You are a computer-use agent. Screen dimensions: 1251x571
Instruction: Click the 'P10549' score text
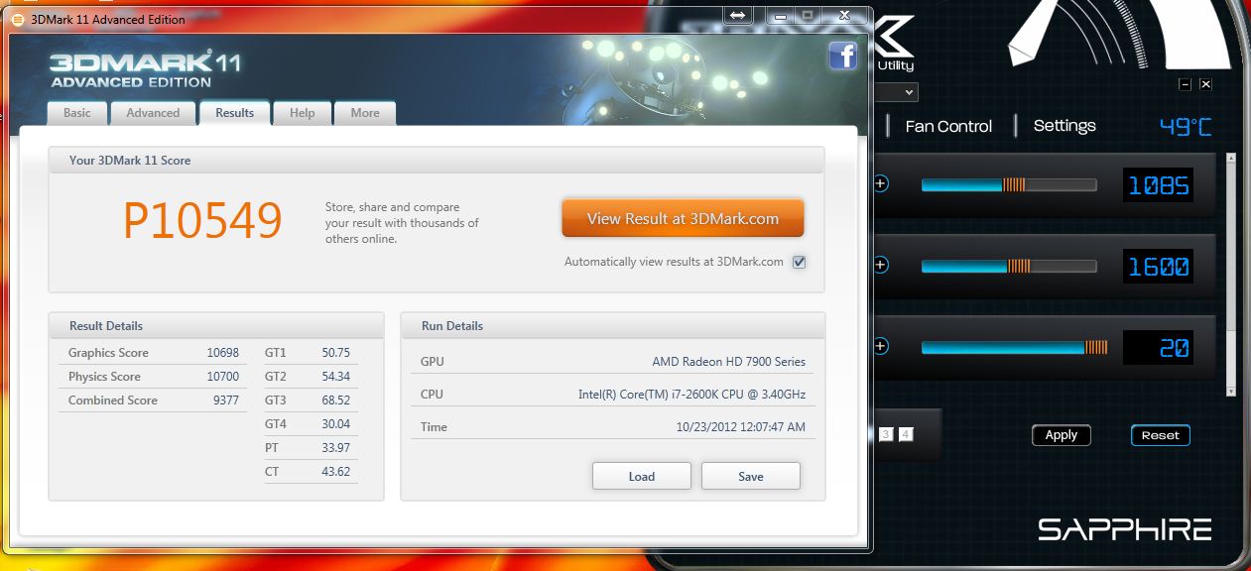(202, 220)
